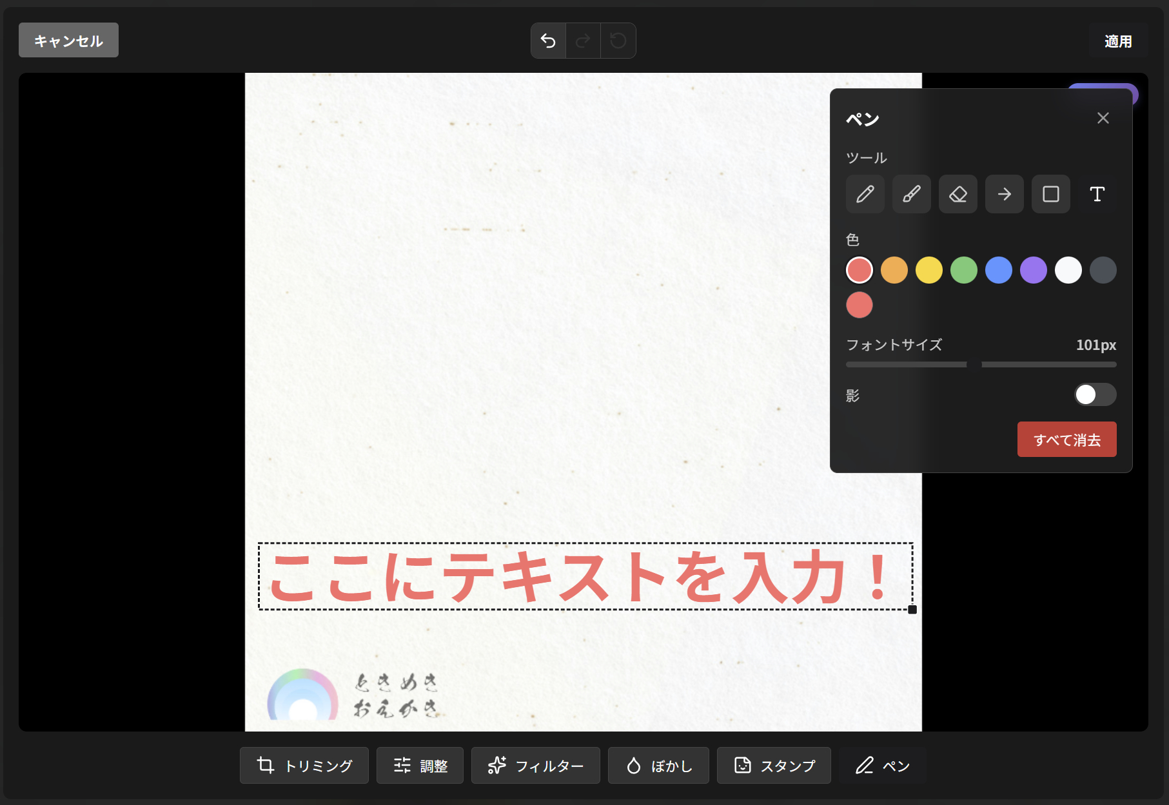
Task: Click the undo arrow icon
Action: coord(548,41)
